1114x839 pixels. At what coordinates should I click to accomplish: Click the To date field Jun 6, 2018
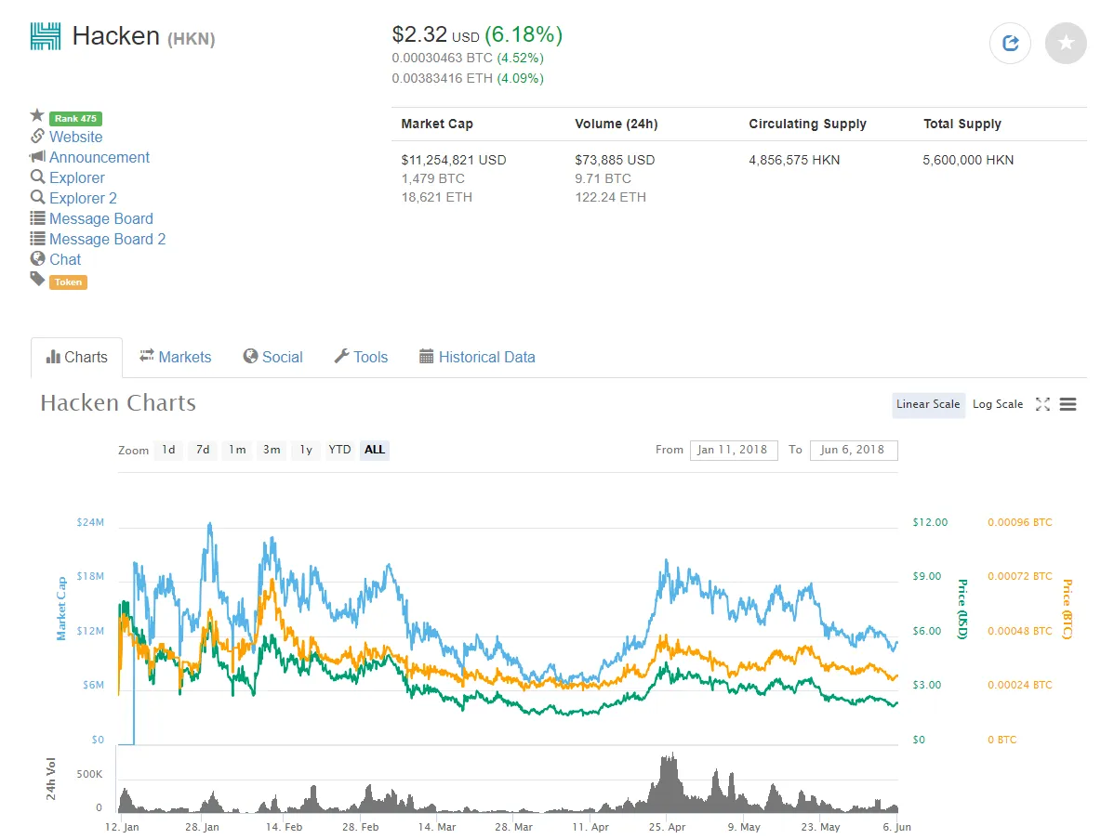click(x=854, y=450)
